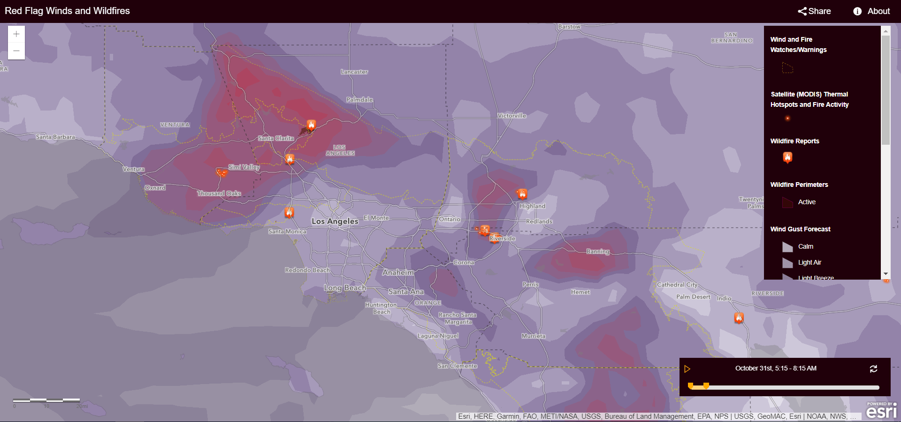Click the 'Banning' map label
This screenshot has width=901, height=422.
tap(598, 252)
